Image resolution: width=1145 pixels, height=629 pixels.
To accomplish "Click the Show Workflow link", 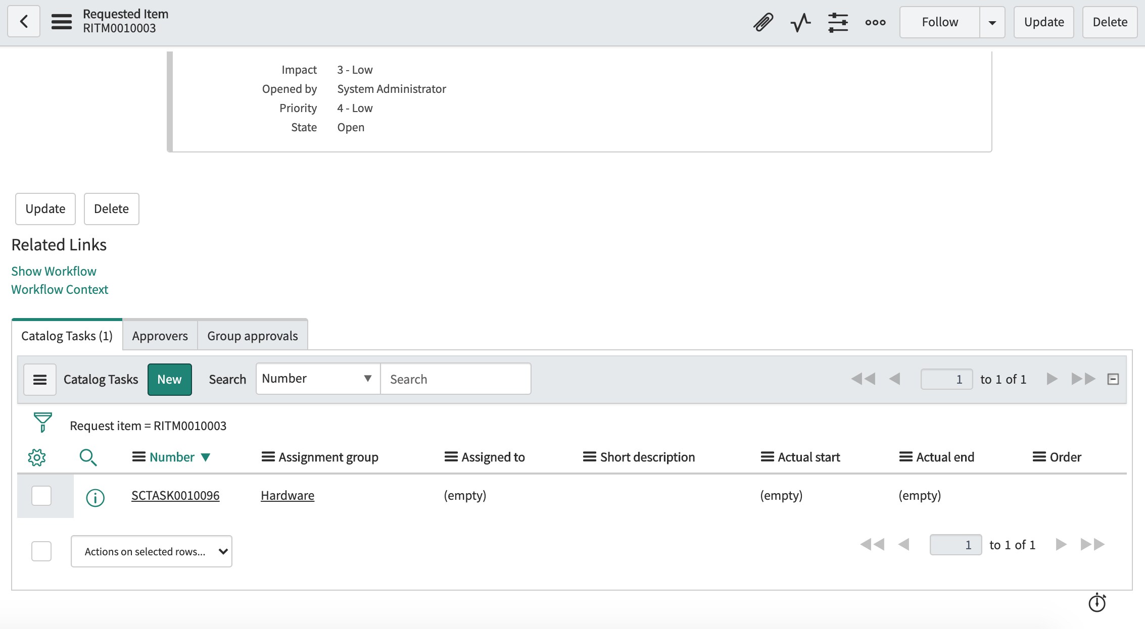I will tap(54, 271).
